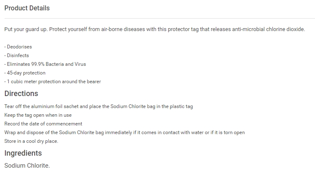Viewport: 315px width, 178px height.
Task: Click the '1 cubic meter protection' line
Action: tap(53, 82)
